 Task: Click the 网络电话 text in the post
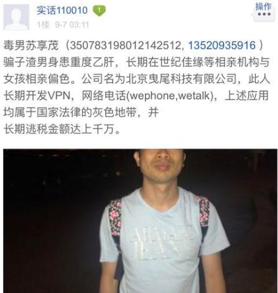pyautogui.click(x=104, y=96)
